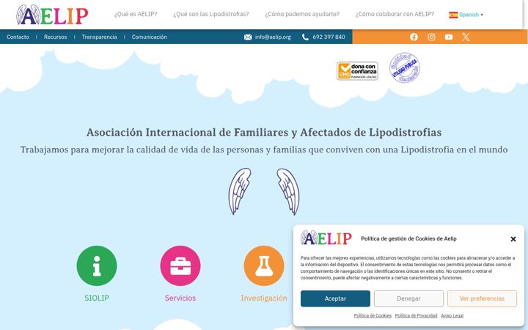Accept cookies with the Aceptar button
The width and height of the screenshot is (528, 330).
click(x=335, y=298)
